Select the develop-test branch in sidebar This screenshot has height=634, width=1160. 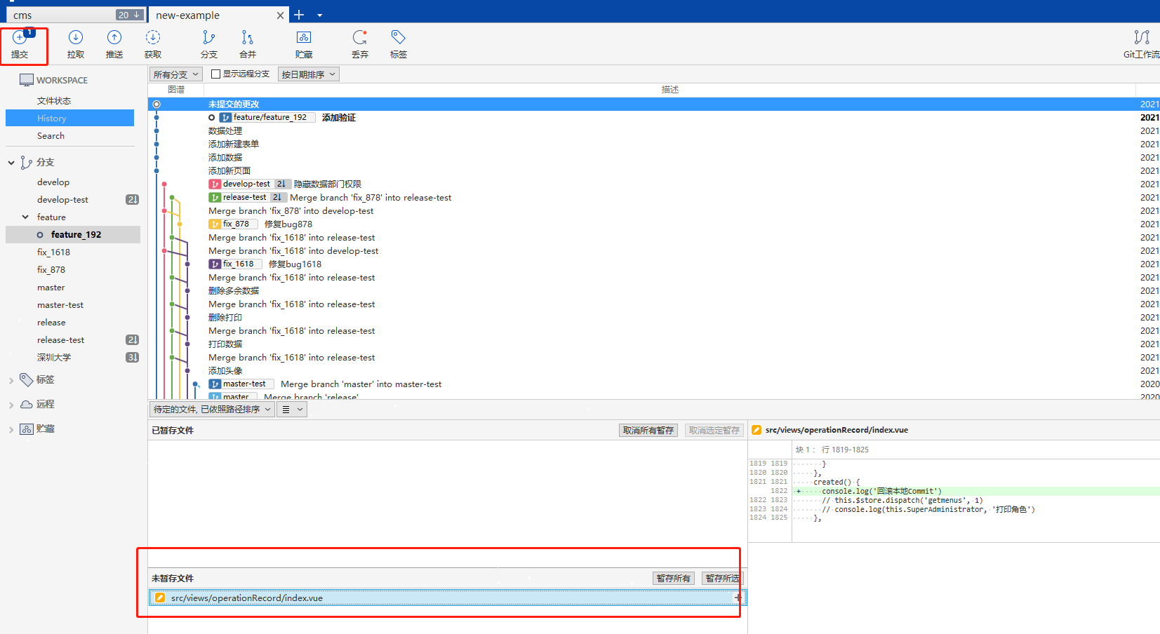pyautogui.click(x=62, y=200)
